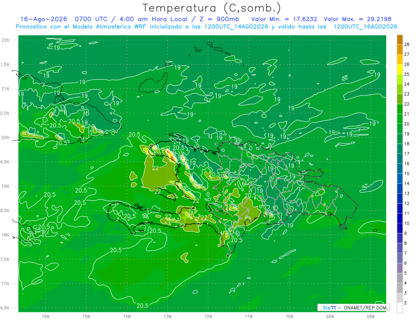Click the "70W" longitude axis label
Viewport: 416px width, 321px height.
click(x=289, y=316)
